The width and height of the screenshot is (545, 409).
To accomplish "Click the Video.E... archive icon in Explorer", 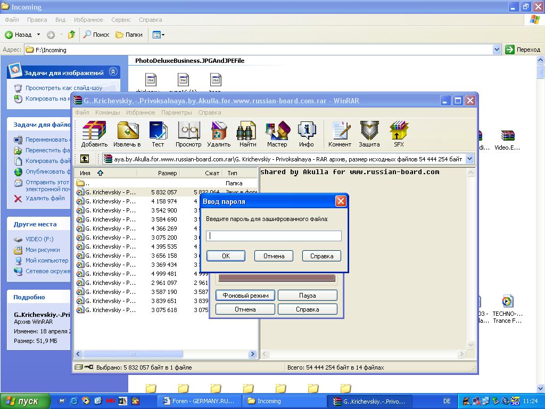I will (x=507, y=136).
